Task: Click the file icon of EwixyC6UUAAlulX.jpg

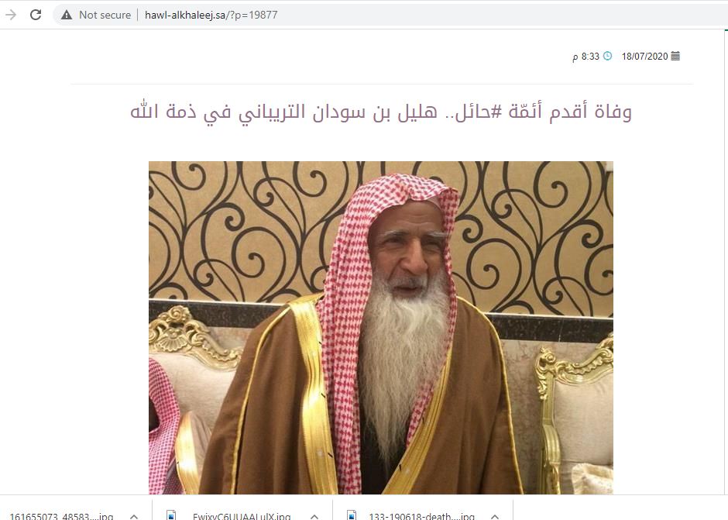Action: tap(171, 515)
